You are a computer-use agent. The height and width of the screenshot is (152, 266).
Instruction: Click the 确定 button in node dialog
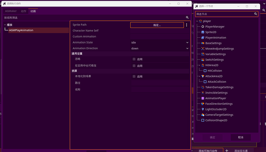coord(212,137)
